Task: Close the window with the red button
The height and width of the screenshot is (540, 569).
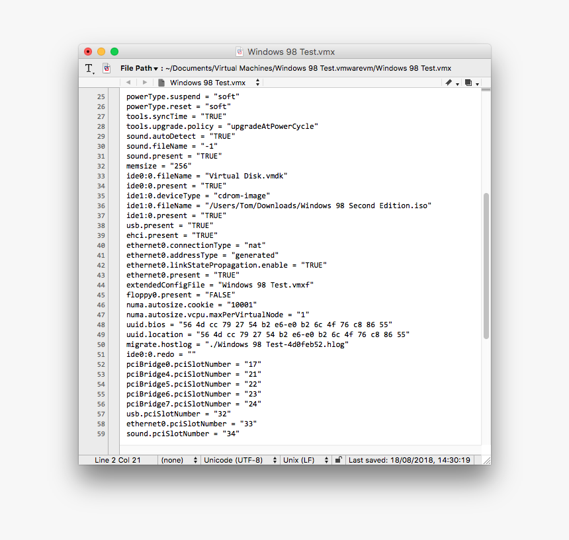Action: point(88,52)
